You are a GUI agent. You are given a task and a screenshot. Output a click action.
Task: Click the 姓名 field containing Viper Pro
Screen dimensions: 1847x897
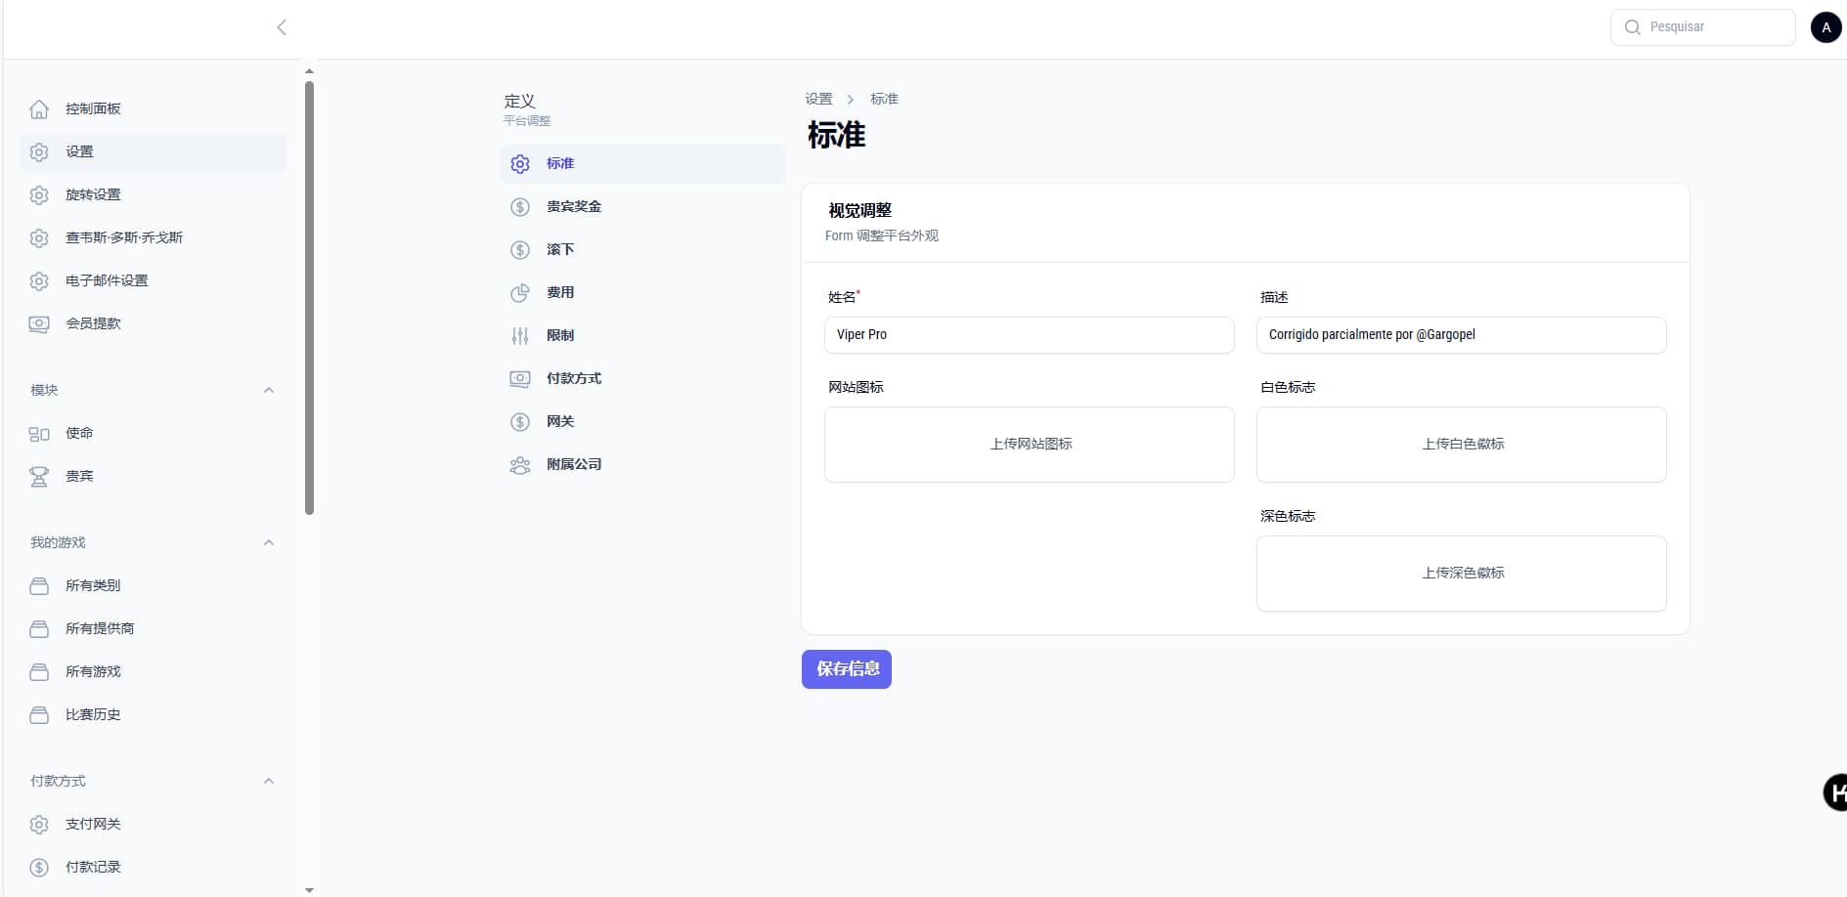[1029, 335]
